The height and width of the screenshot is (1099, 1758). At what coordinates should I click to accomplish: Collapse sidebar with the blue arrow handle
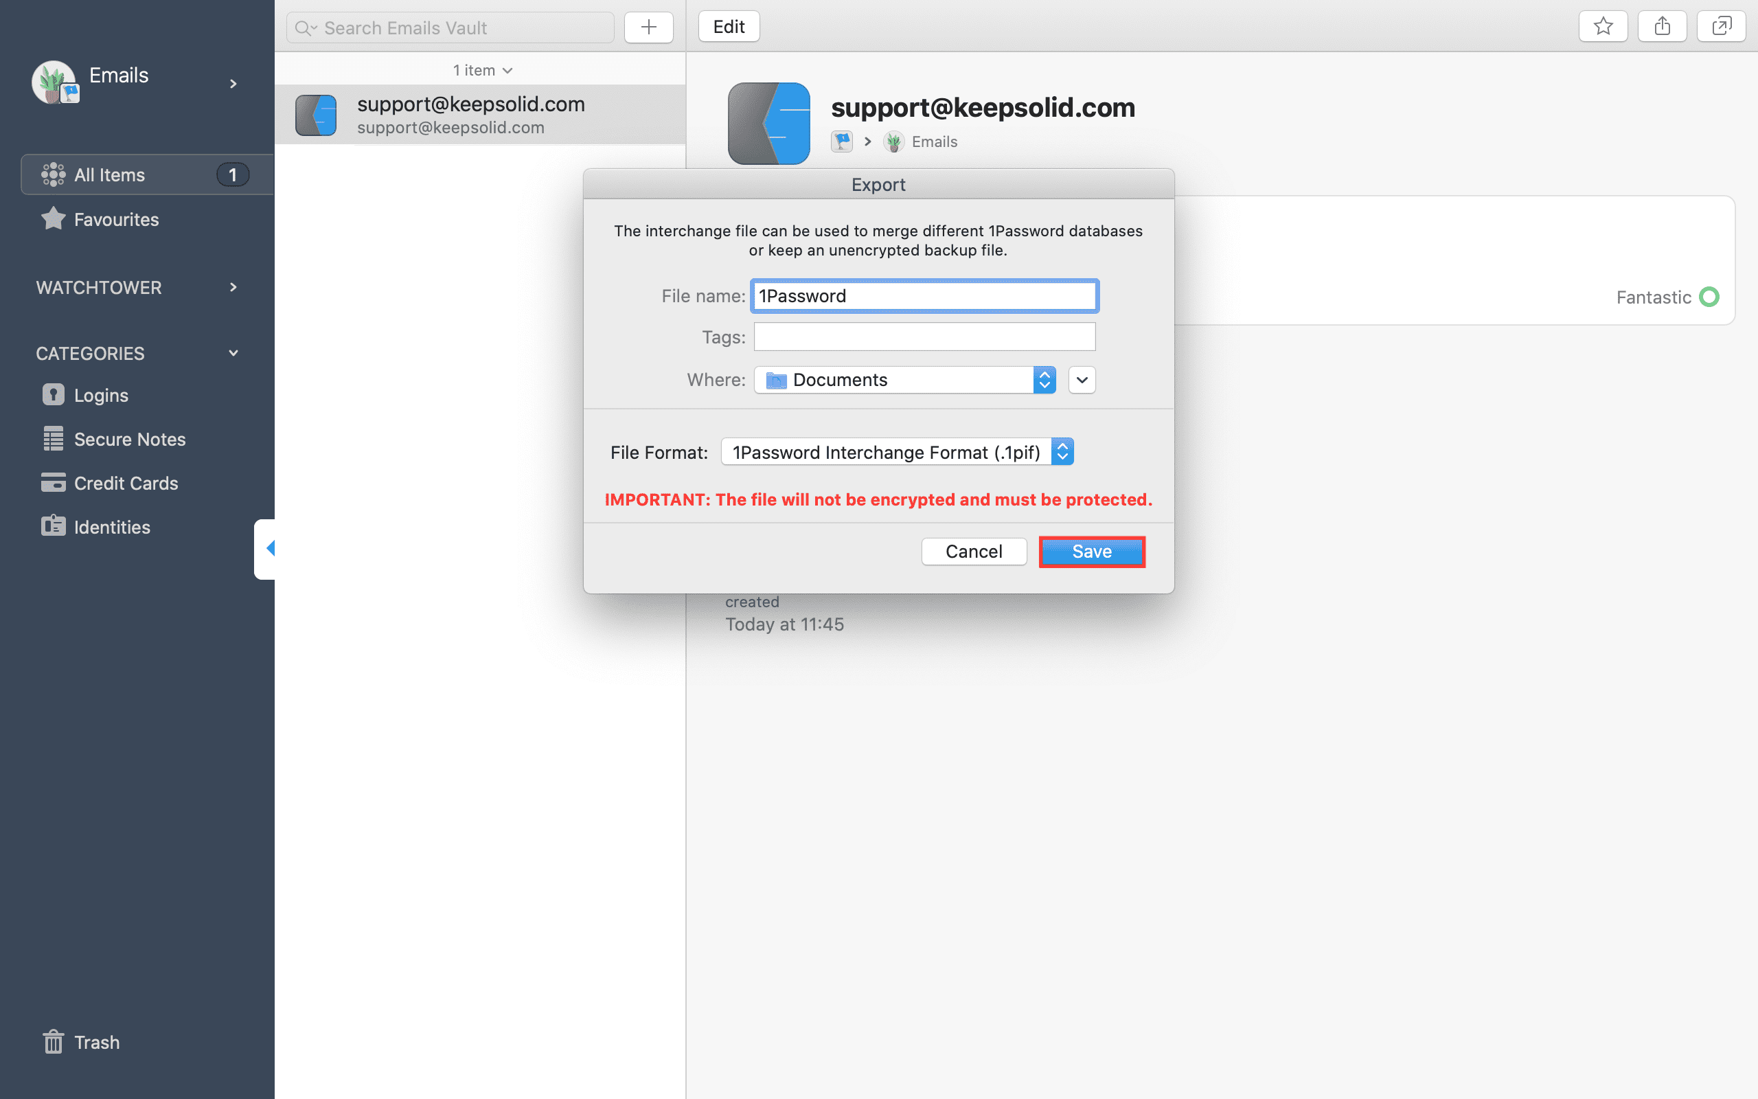point(265,549)
